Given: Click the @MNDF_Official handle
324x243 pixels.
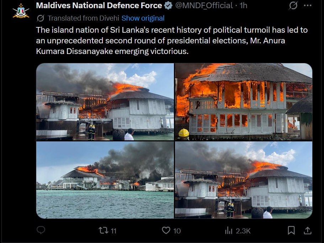Looking at the screenshot, I should pos(204,6).
